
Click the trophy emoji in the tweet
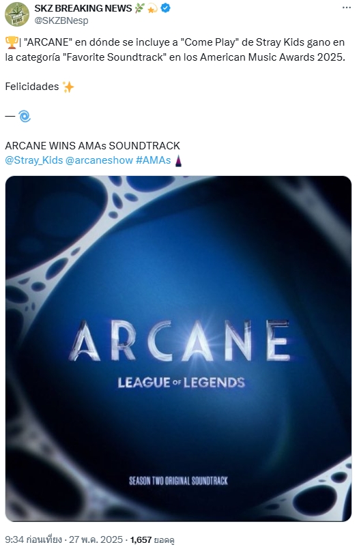11,43
